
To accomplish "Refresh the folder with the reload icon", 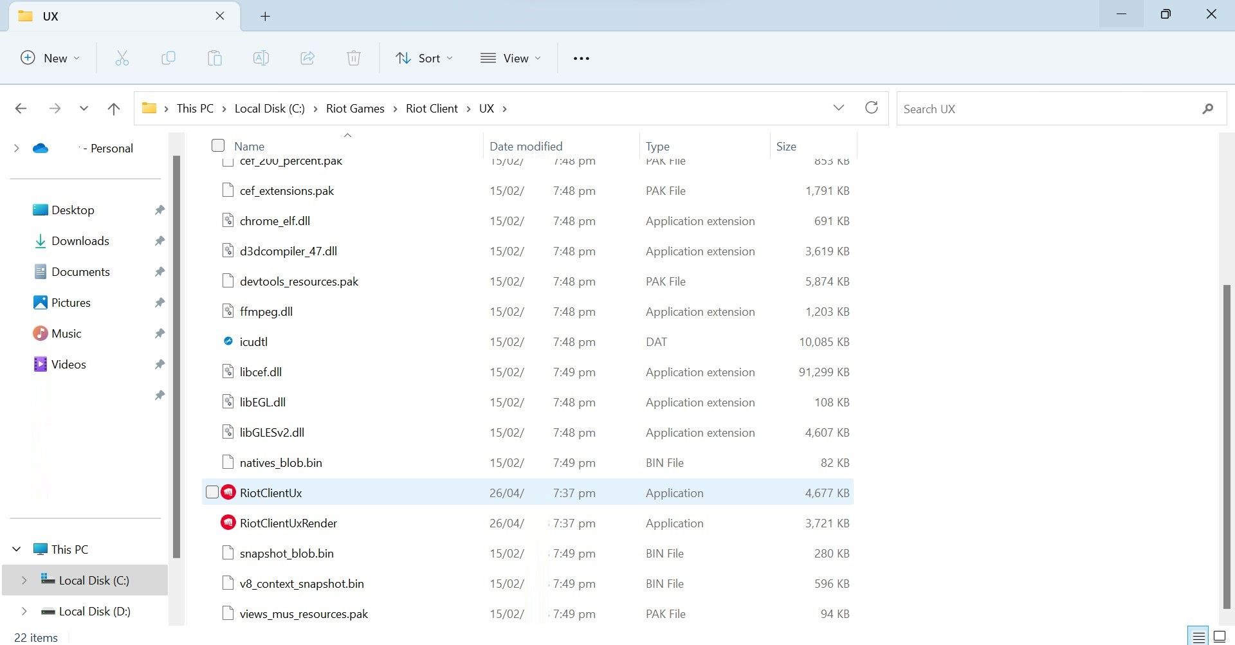I will (x=872, y=108).
